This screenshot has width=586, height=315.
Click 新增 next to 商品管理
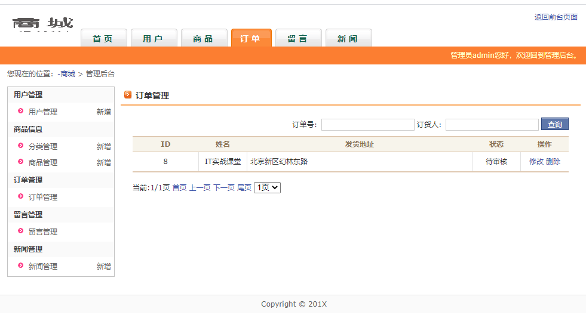tap(103, 163)
